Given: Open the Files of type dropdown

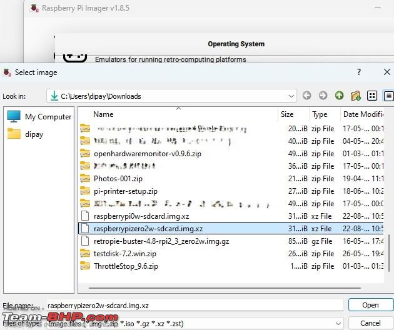Looking at the screenshot, I should (338, 324).
